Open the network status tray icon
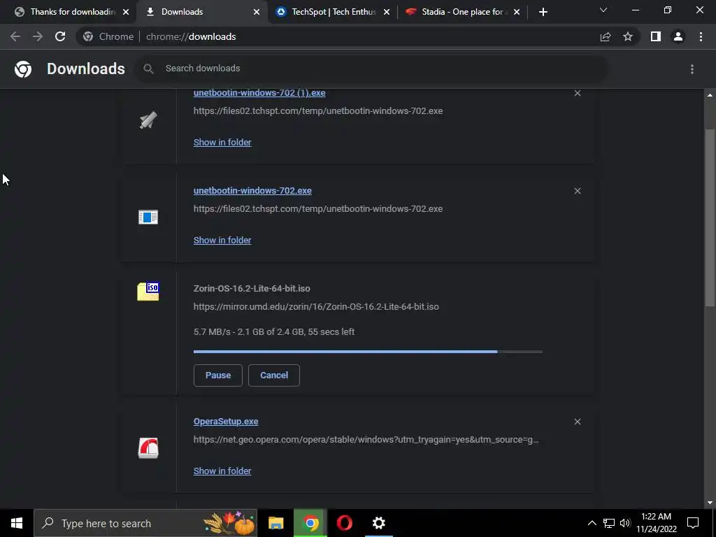 click(x=609, y=523)
